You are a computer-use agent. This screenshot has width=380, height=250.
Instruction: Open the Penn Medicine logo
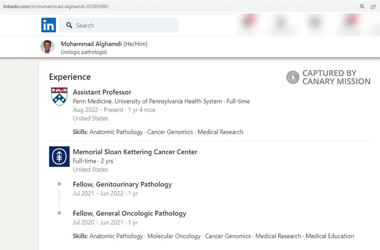[59, 96]
